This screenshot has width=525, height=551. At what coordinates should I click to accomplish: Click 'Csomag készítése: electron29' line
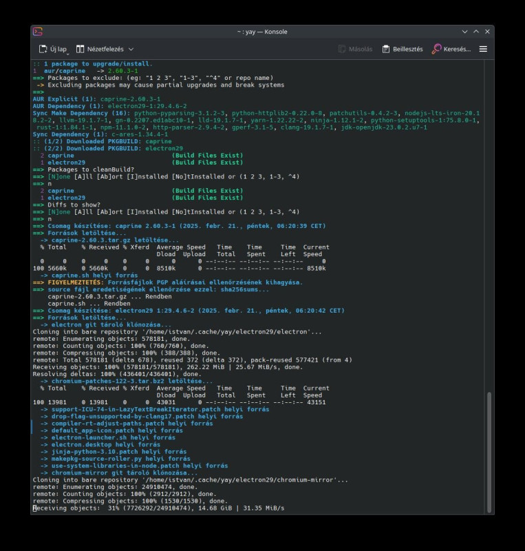(x=189, y=311)
